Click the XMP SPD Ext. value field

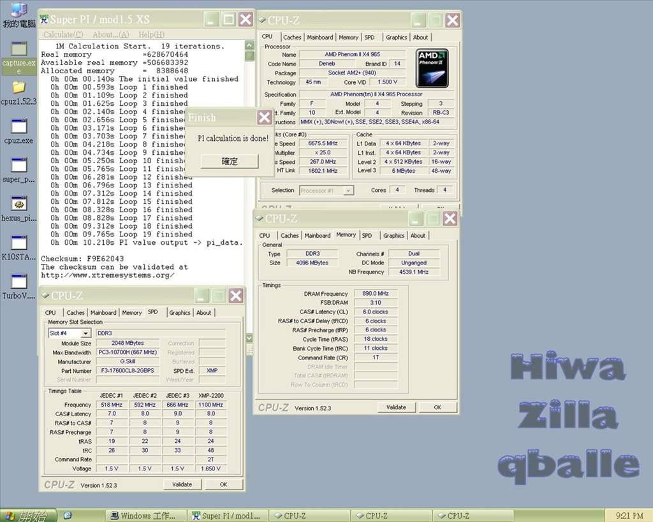click(212, 370)
